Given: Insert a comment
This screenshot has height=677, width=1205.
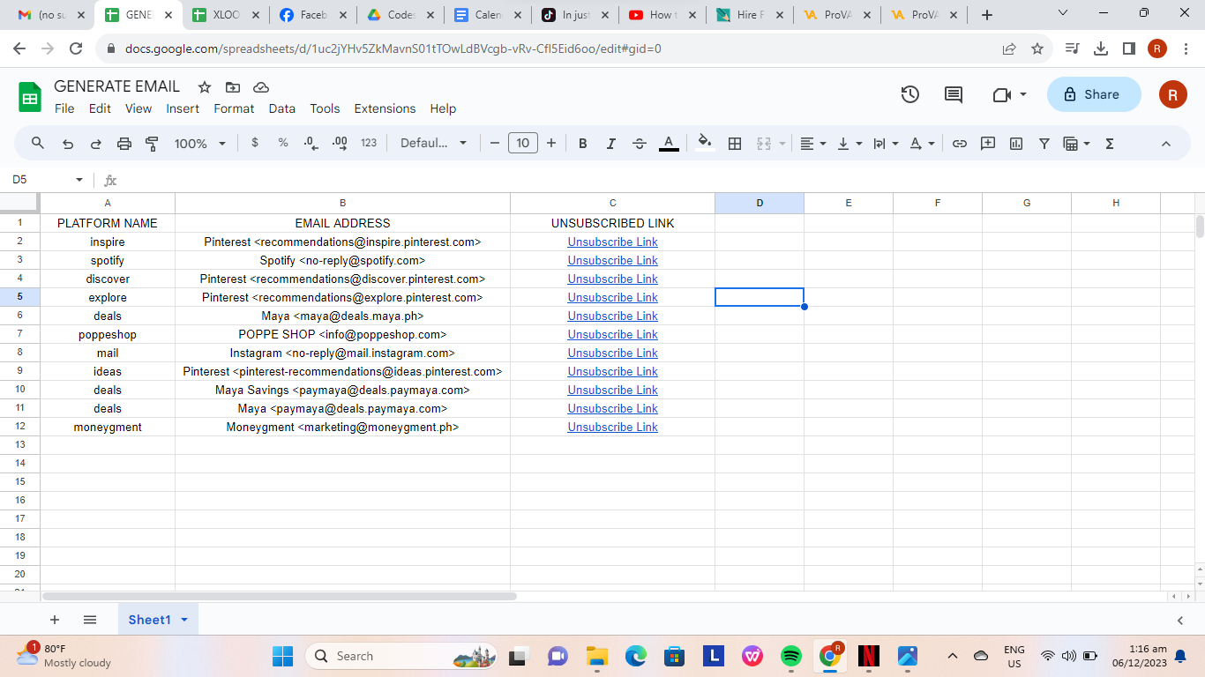Looking at the screenshot, I should (988, 143).
